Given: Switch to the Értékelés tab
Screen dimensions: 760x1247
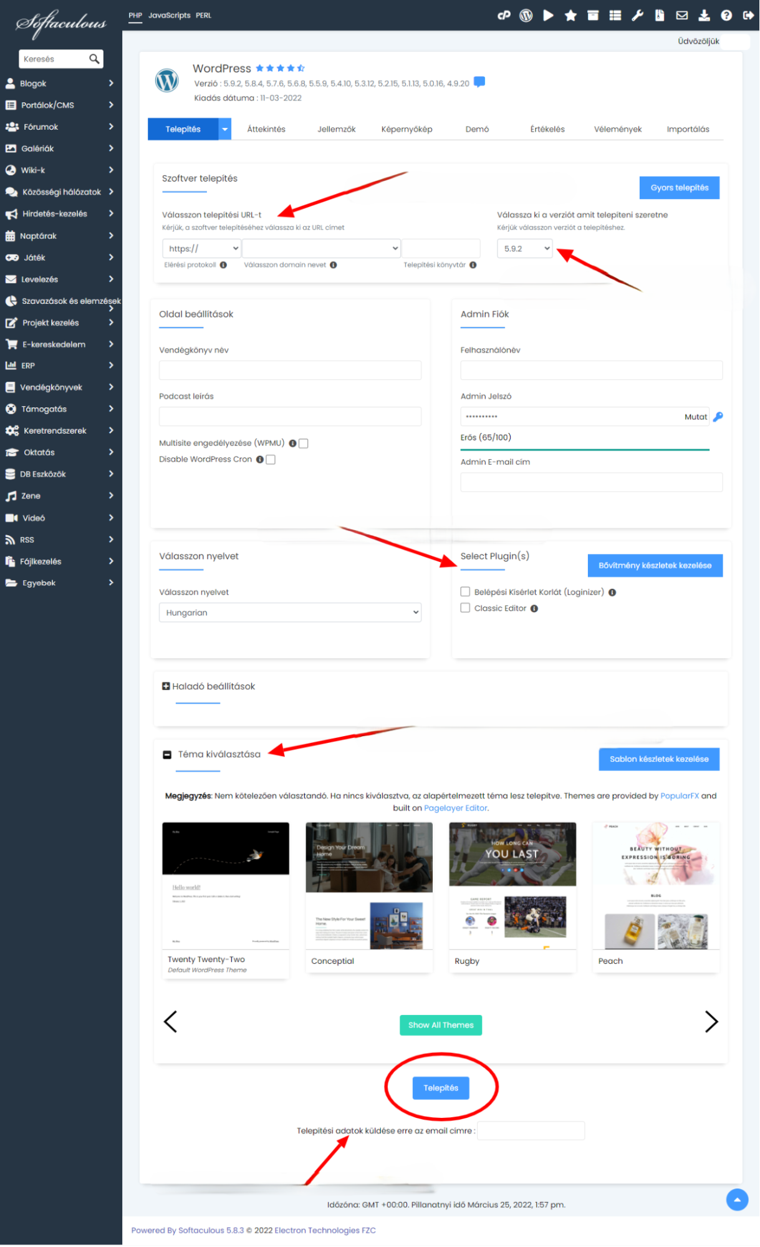Looking at the screenshot, I should tap(548, 130).
